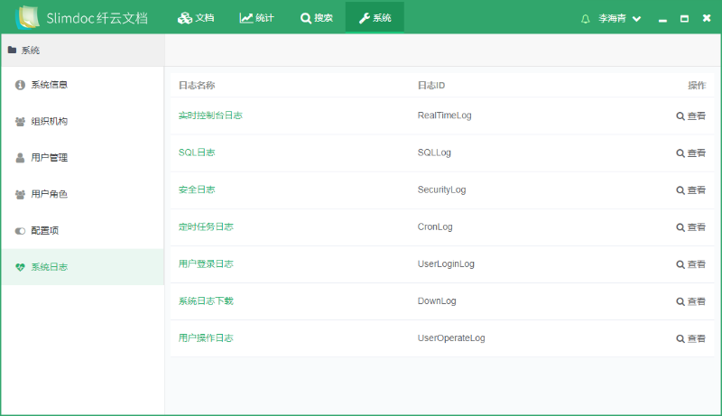Viewport: 722px width, 416px height.
Task: Open 用户管理 in the sidebar
Action: (49, 158)
